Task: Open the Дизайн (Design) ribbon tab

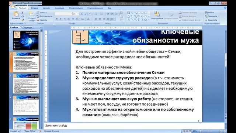Action: point(46,8)
